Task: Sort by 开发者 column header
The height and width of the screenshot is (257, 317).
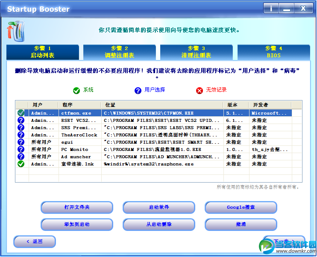Action: pos(270,105)
